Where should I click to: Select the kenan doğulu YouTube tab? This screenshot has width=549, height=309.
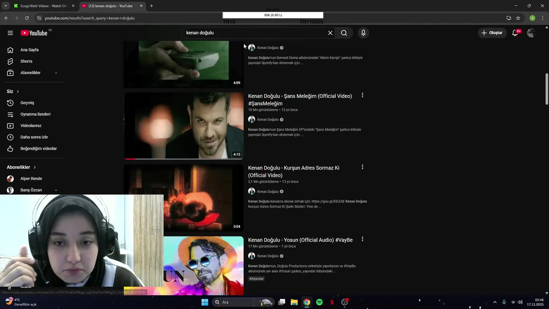tap(111, 6)
